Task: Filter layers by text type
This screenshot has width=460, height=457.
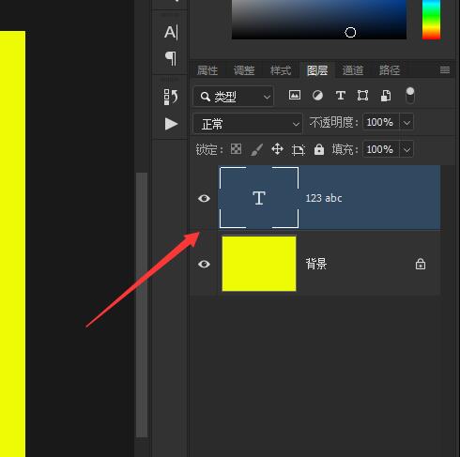Action: click(x=341, y=95)
